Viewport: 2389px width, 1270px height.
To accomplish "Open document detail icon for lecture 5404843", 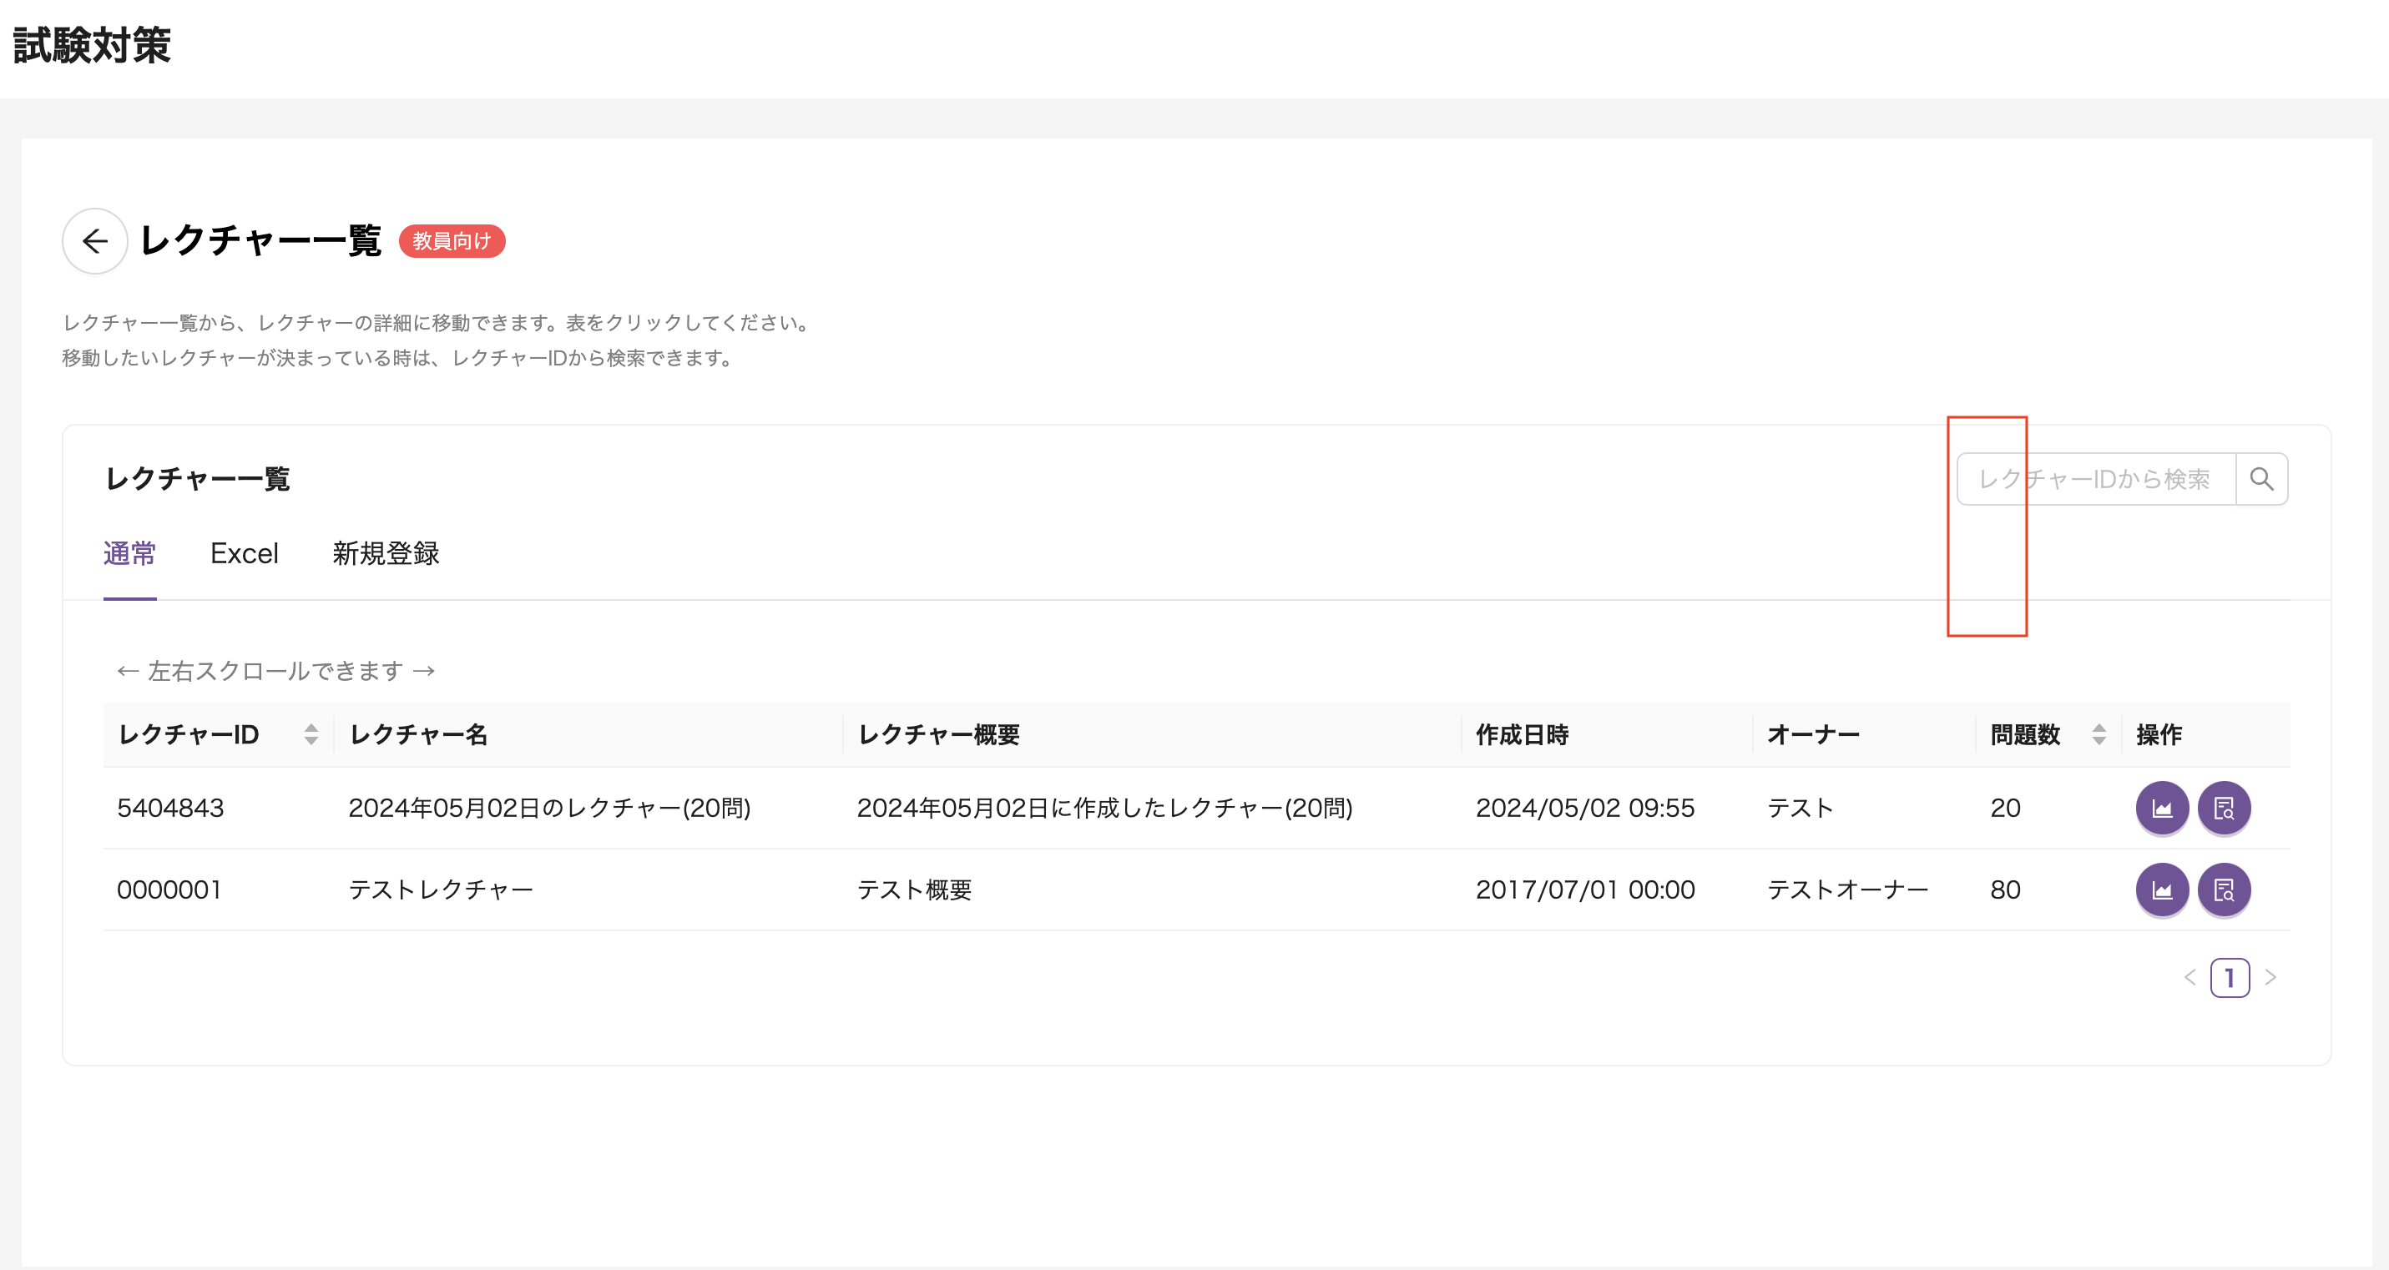I will pos(2223,808).
